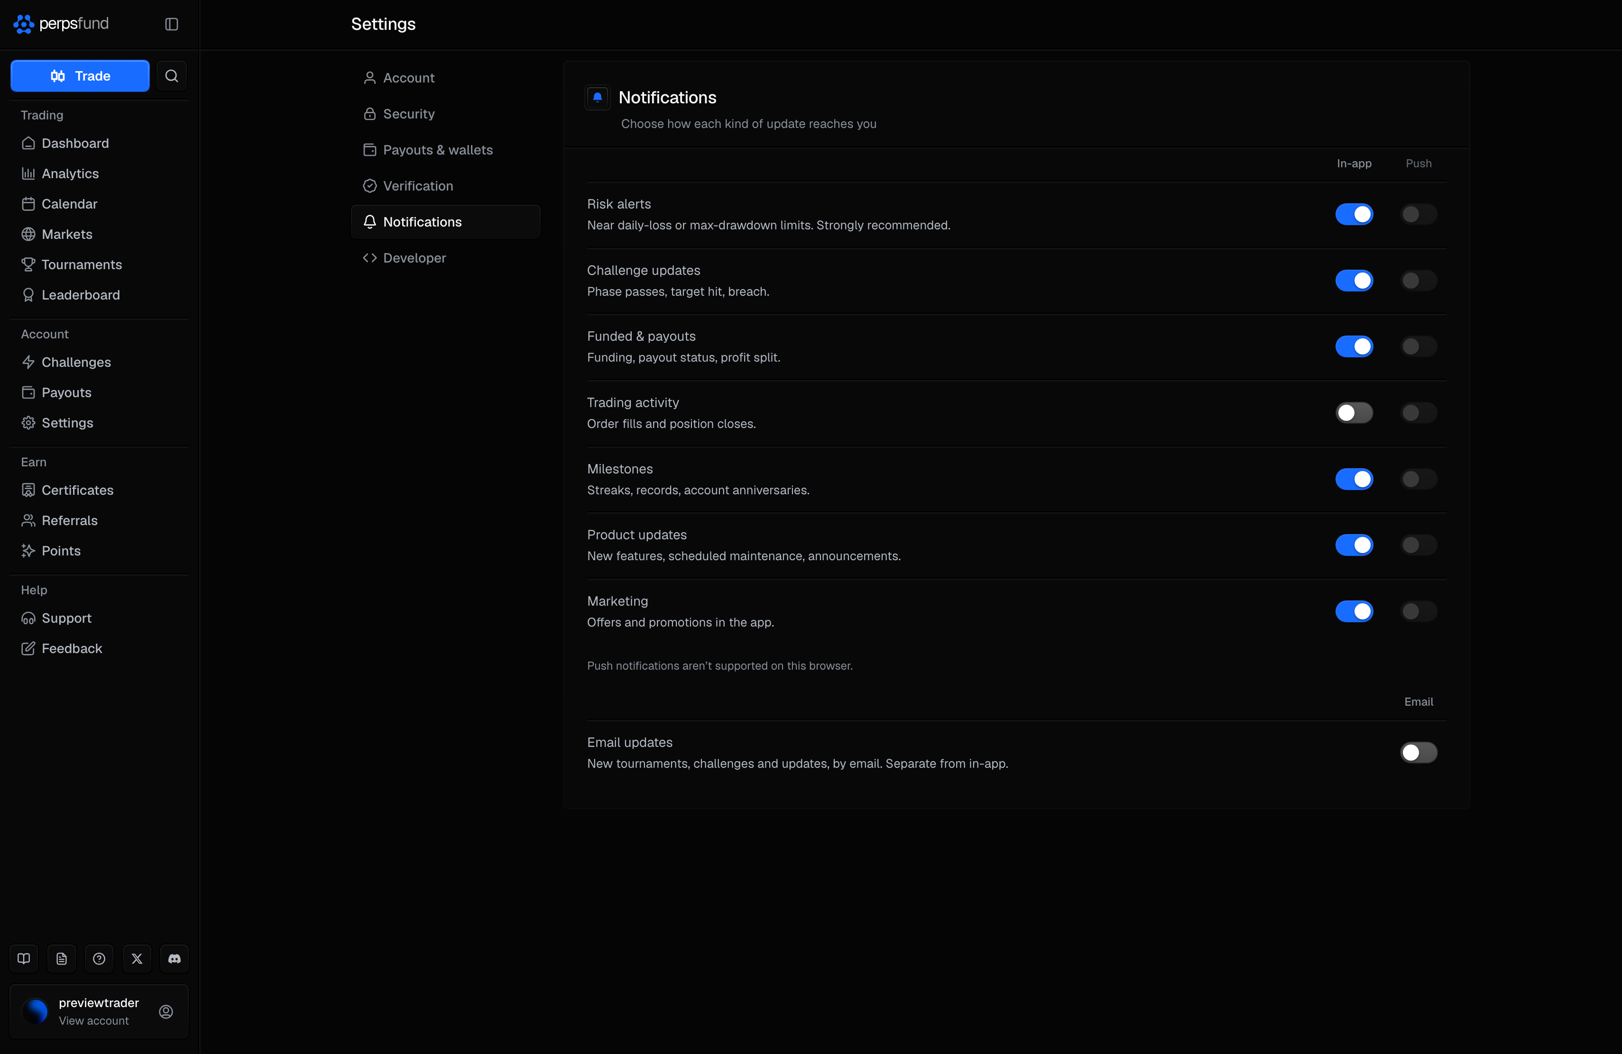The height and width of the screenshot is (1054, 1622).
Task: Open Settings in the left sidebar
Action: 99,423
